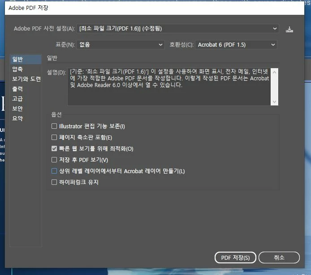Toggle Acrobat 레이어 만들기 checkbox
The image size is (311, 275).
pyautogui.click(x=54, y=171)
